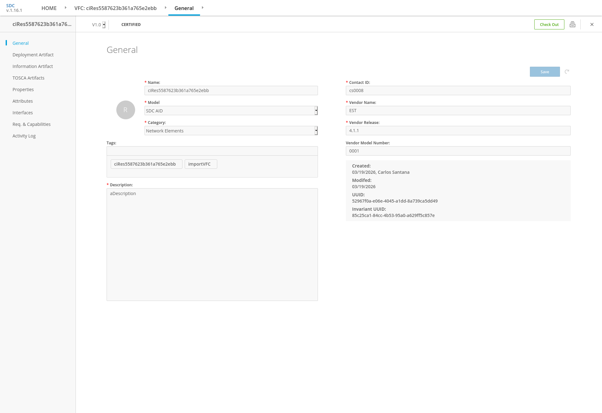
Task: Go to Req. & Capabilities section
Action: pyautogui.click(x=31, y=124)
